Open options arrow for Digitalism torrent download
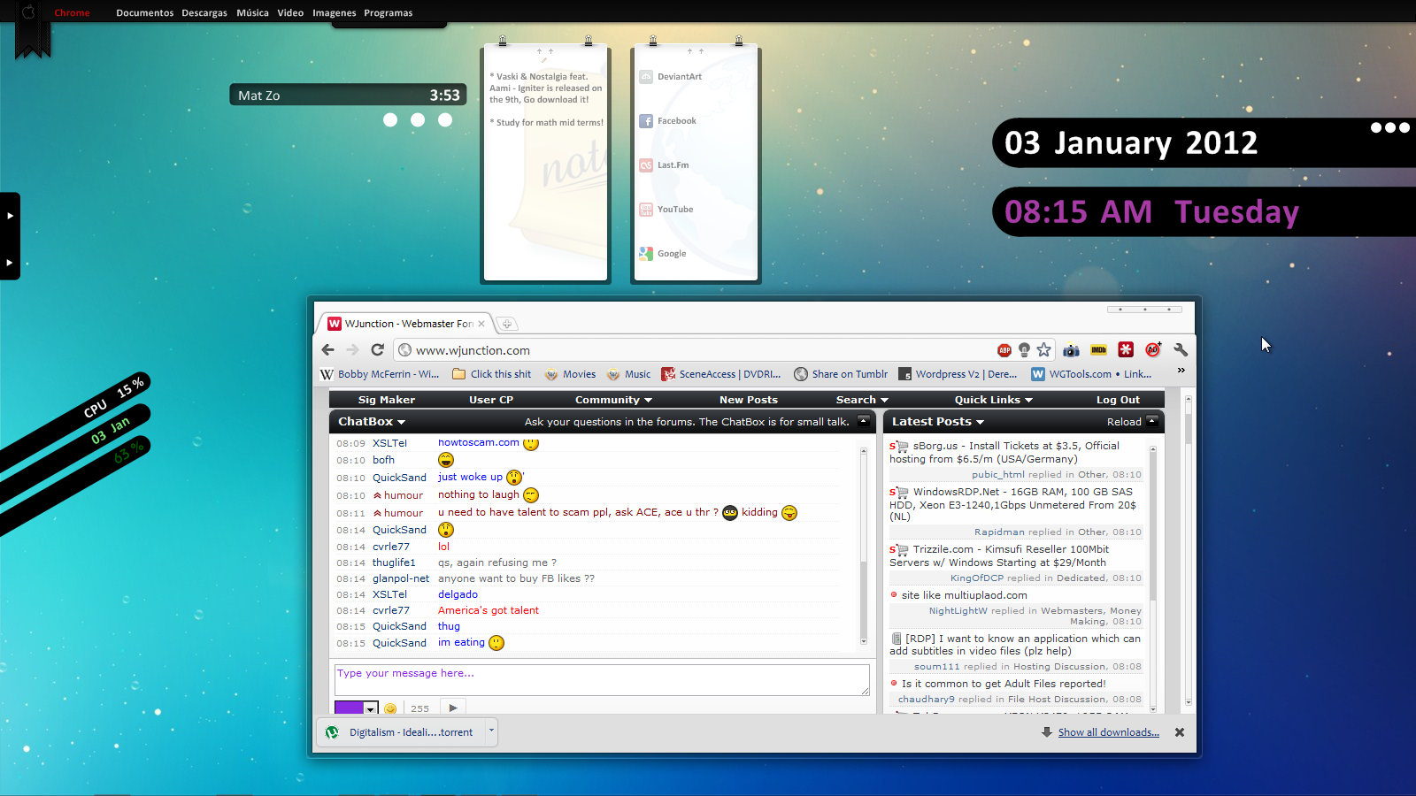The height and width of the screenshot is (796, 1416). (x=491, y=731)
